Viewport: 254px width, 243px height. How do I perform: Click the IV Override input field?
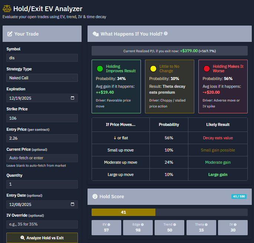pos(42,224)
